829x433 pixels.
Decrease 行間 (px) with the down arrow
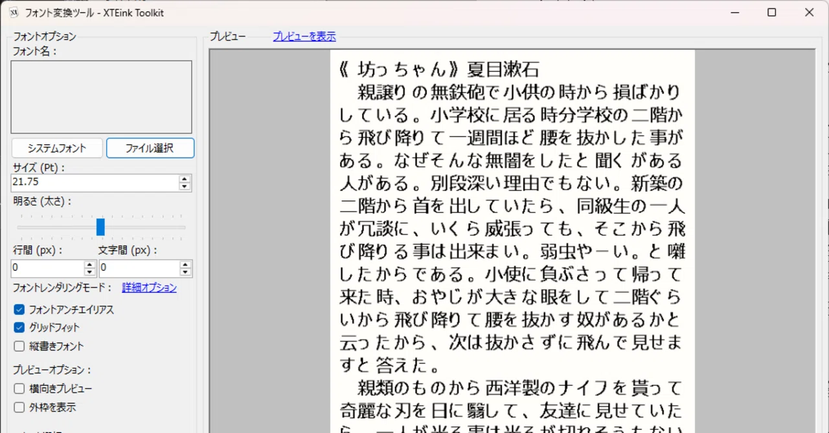[x=90, y=272]
